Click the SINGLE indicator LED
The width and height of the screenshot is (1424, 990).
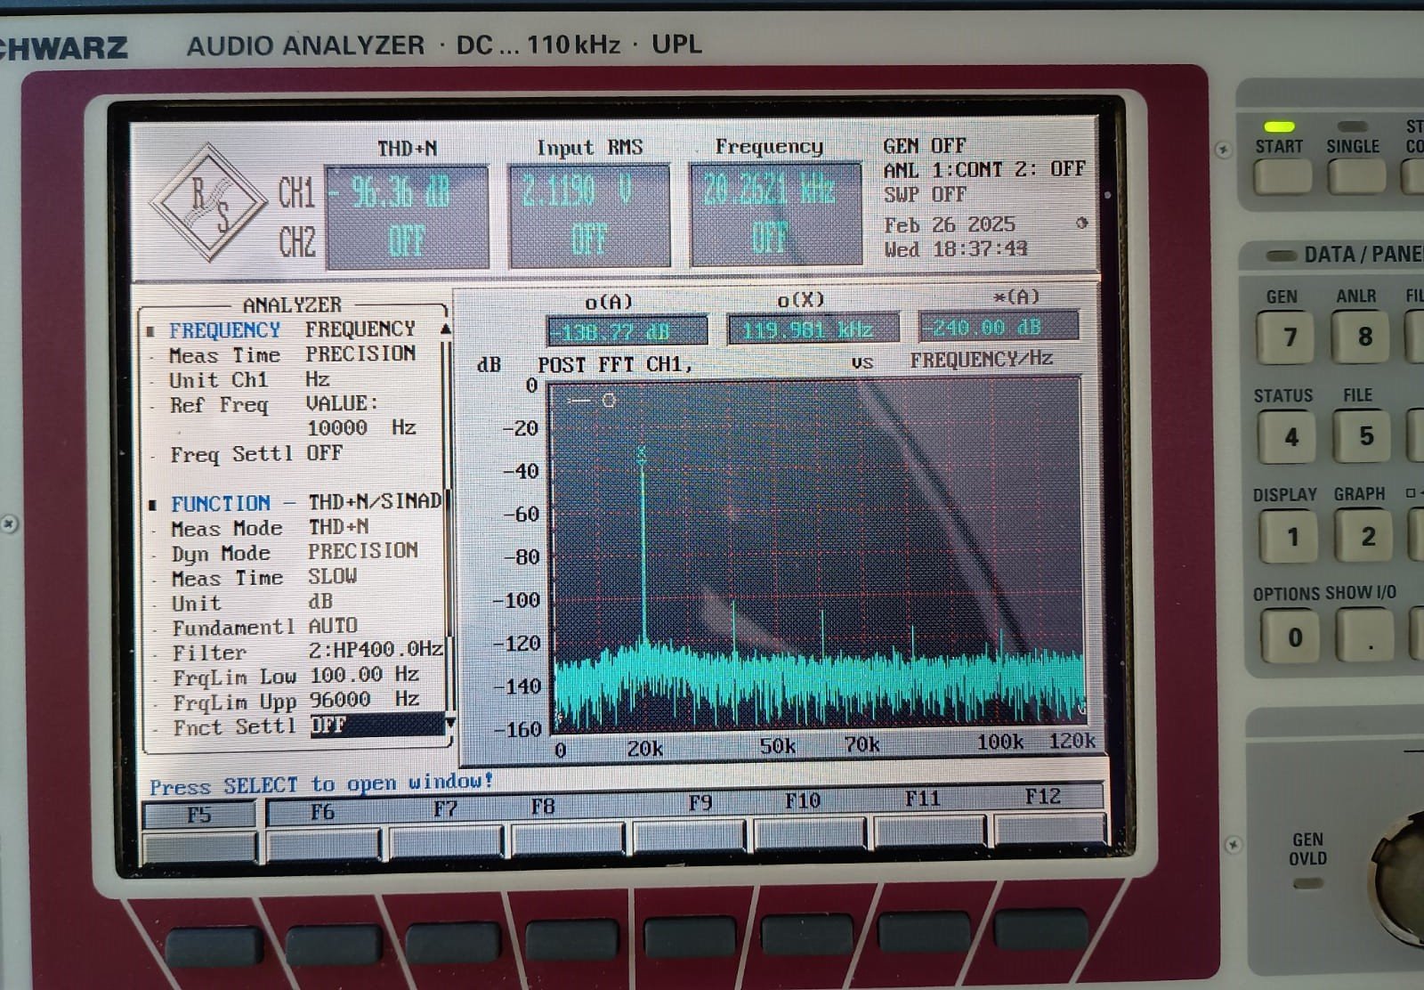click(1352, 126)
